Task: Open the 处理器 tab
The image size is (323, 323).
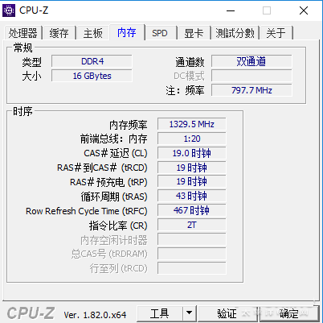Action: click(x=23, y=33)
